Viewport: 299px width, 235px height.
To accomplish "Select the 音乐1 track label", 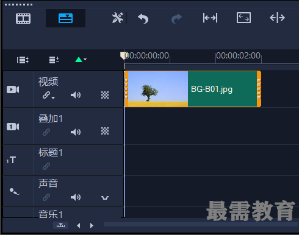I will [x=51, y=214].
